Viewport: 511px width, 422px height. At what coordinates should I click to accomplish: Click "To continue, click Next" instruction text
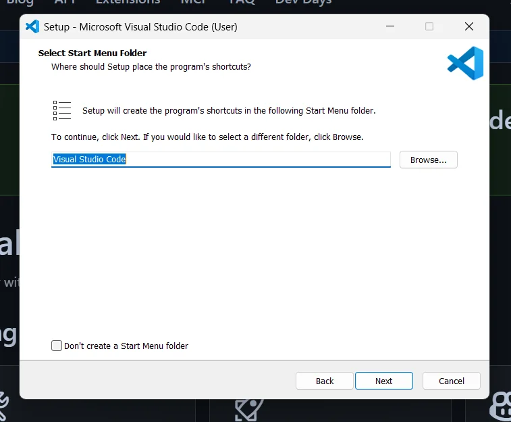207,137
